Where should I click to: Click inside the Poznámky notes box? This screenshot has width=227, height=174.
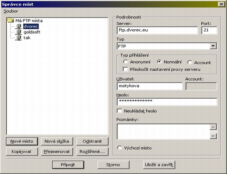[163, 132]
